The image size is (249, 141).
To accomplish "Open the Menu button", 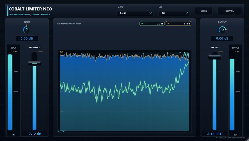I will coord(204,11).
